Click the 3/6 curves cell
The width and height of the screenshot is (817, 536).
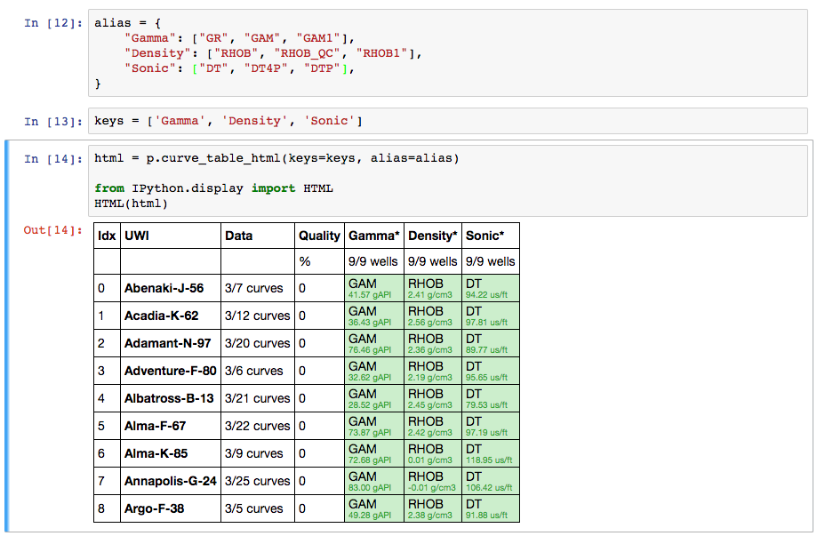point(258,371)
